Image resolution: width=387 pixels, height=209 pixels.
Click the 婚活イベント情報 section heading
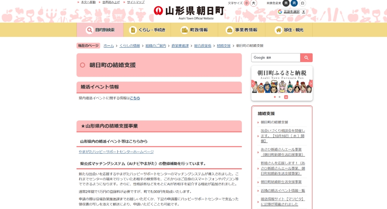click(x=100, y=87)
